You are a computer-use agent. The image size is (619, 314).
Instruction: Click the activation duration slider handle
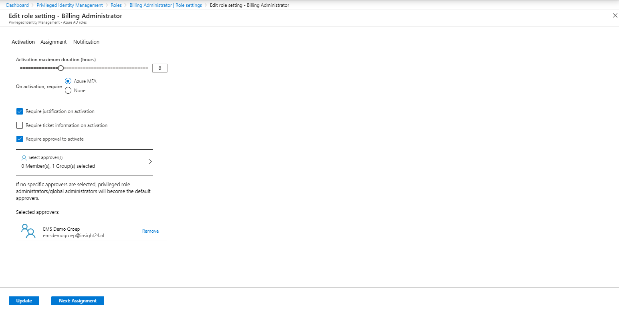pos(61,68)
